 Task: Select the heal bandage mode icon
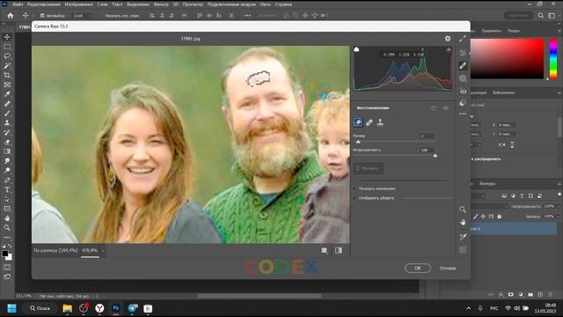click(x=369, y=122)
